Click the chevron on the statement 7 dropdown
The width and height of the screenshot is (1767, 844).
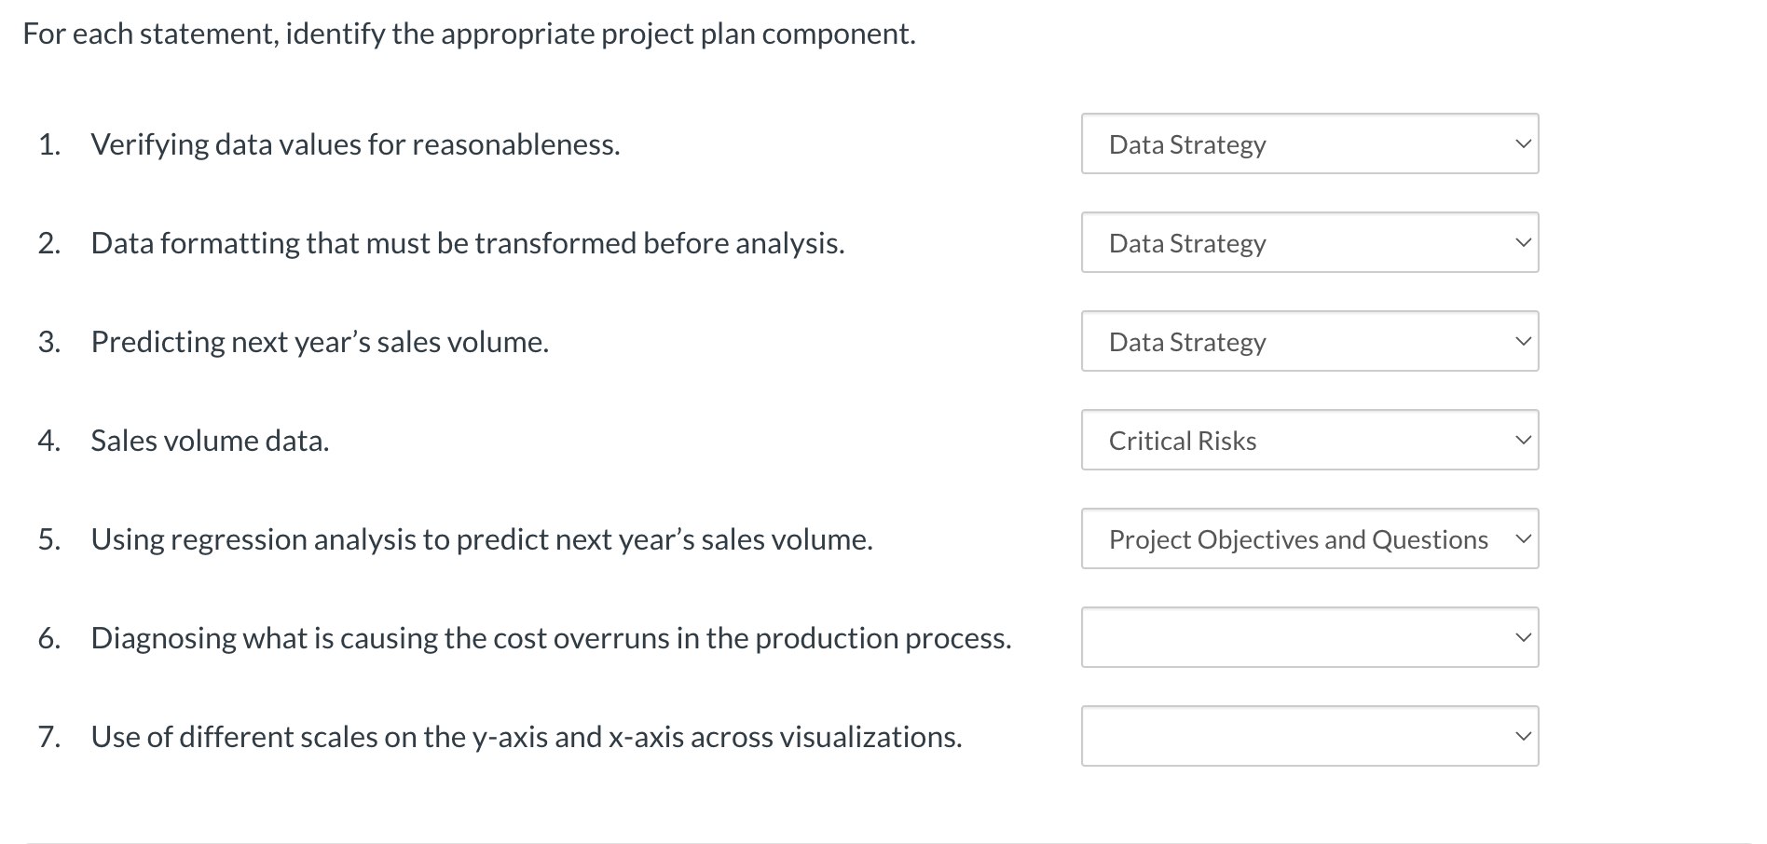1522,736
